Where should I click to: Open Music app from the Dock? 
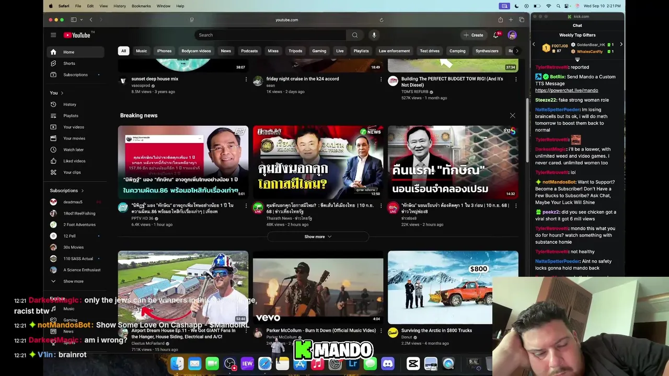pyautogui.click(x=317, y=363)
